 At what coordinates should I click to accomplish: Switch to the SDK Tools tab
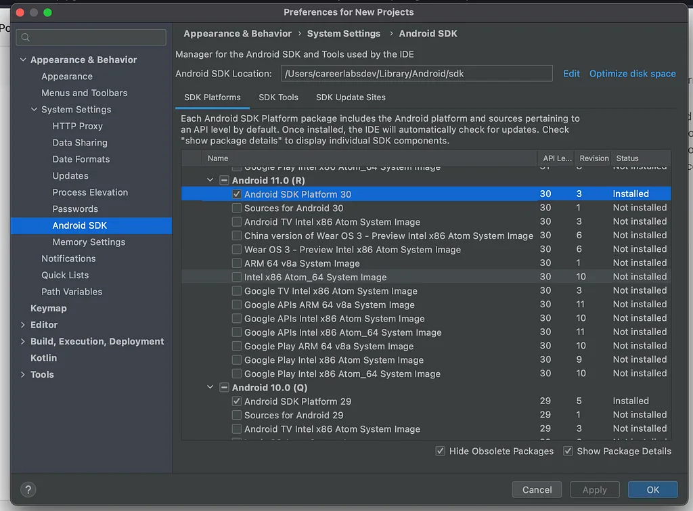tap(278, 97)
